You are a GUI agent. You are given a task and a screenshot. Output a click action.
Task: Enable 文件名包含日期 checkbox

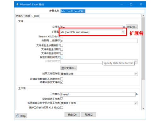62,49
